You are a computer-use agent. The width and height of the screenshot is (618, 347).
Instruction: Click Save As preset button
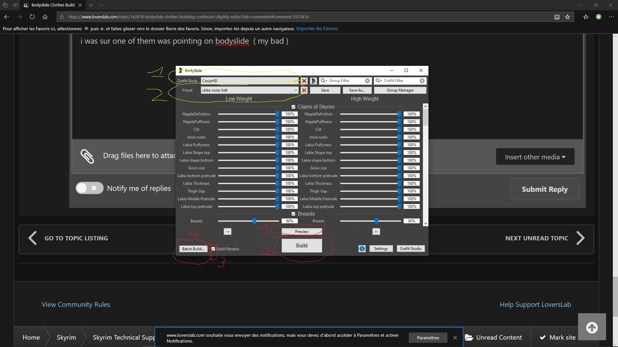tap(357, 90)
